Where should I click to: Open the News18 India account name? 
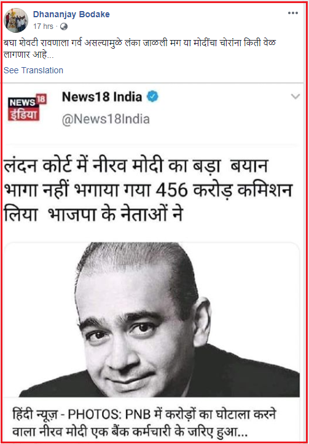[102, 97]
